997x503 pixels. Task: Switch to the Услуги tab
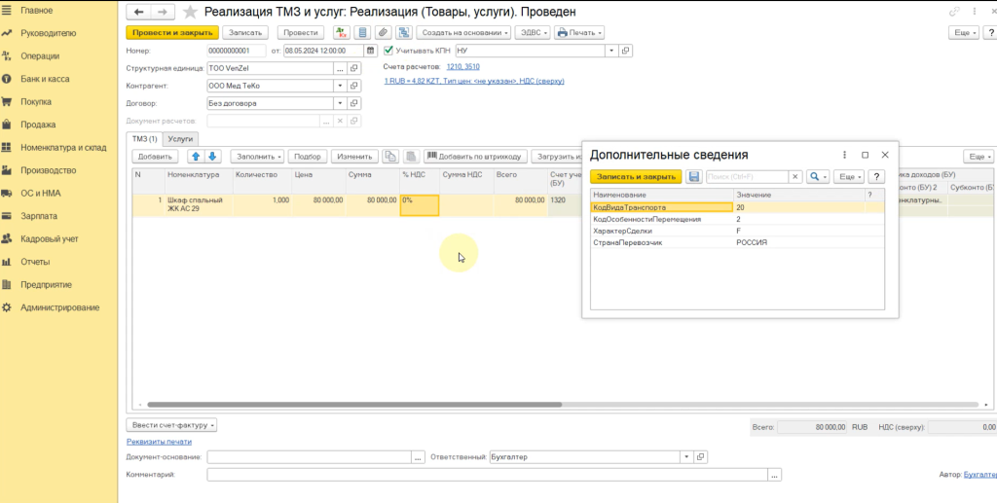click(180, 139)
